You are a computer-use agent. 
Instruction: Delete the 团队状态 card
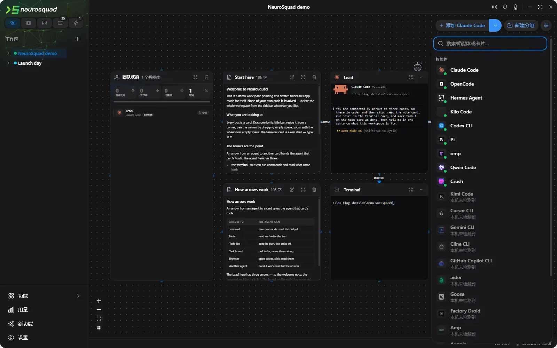coord(206,77)
